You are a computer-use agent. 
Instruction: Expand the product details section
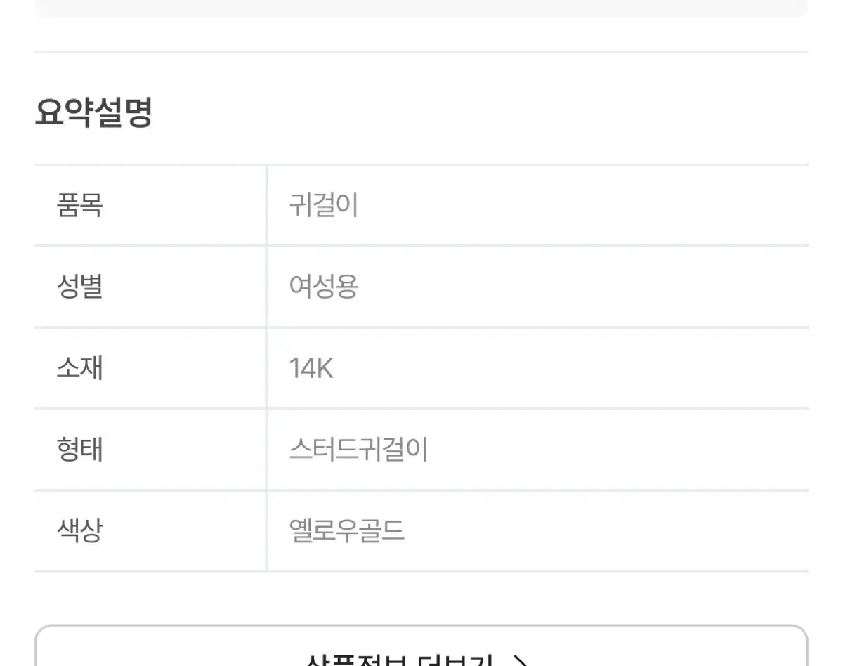[421, 653]
